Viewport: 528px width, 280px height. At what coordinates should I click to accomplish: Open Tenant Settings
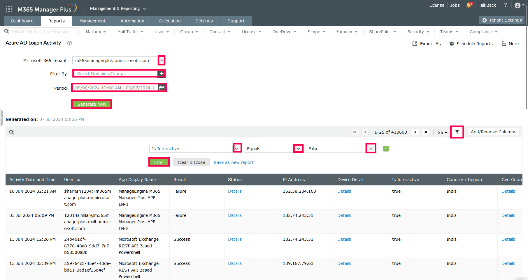501,20
